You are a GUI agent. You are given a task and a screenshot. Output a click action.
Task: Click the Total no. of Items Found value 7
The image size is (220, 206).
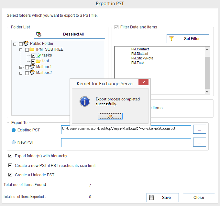point(90,185)
